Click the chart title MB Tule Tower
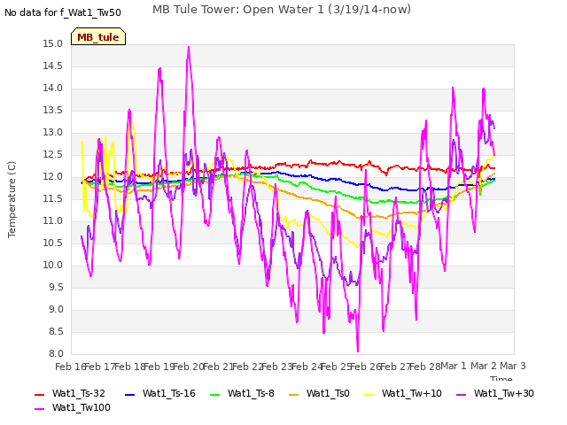 [282, 10]
